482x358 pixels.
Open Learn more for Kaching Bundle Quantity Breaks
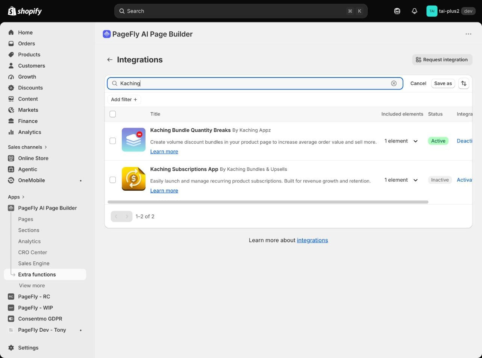click(164, 152)
